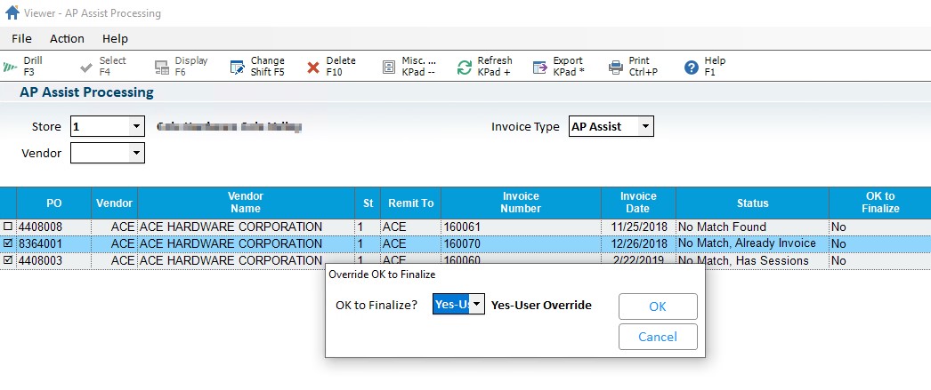Expand the Invoice Type dropdown
The width and height of the screenshot is (931, 390).
(645, 126)
